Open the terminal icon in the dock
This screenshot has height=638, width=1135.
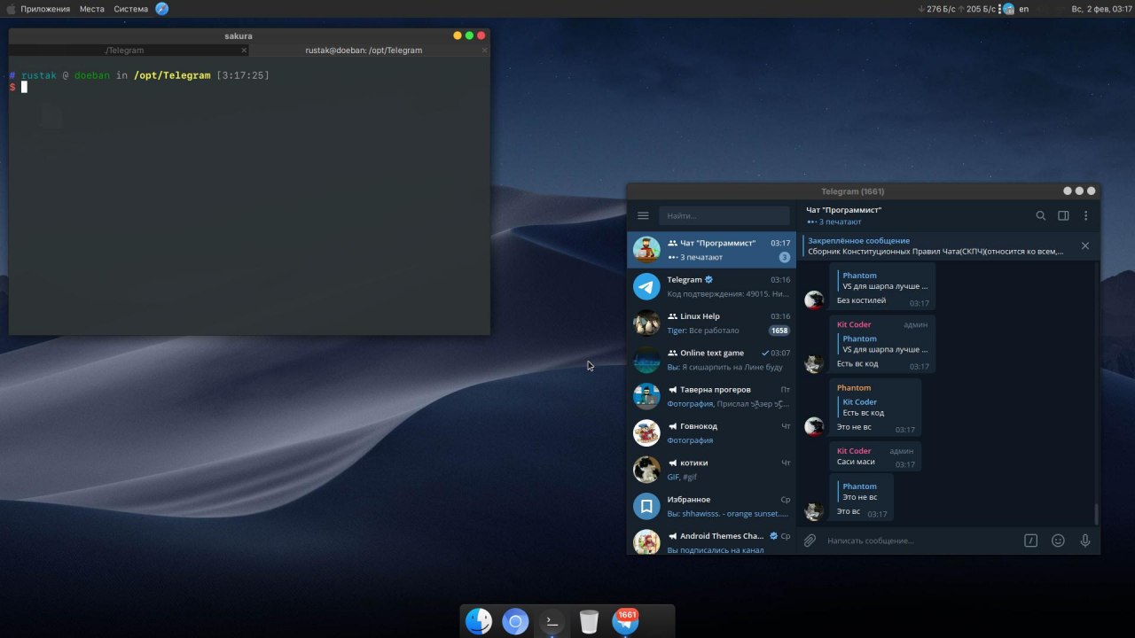coord(552,621)
